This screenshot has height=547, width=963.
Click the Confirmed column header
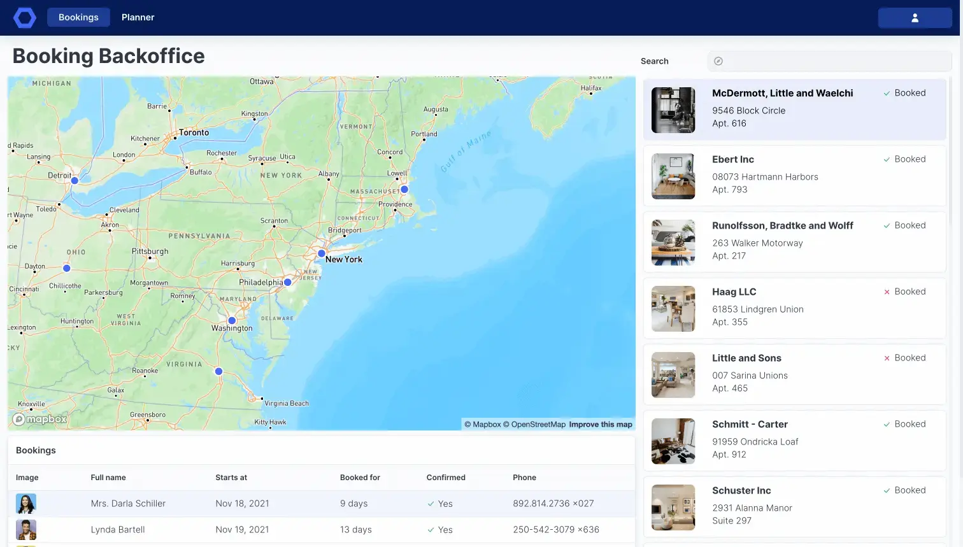(446, 478)
